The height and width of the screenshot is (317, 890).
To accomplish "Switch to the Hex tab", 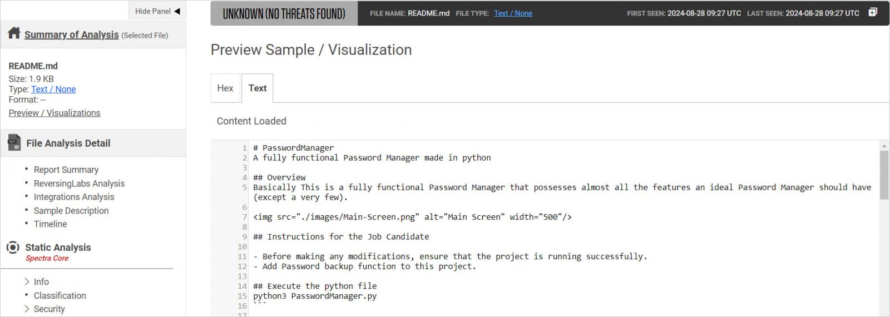I will pos(225,88).
